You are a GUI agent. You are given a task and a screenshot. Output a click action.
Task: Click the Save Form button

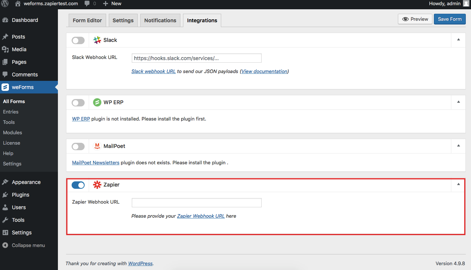click(x=449, y=19)
